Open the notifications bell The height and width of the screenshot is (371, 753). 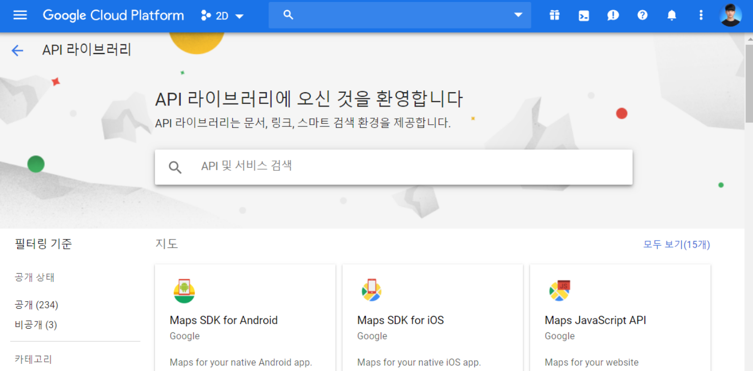[671, 15]
